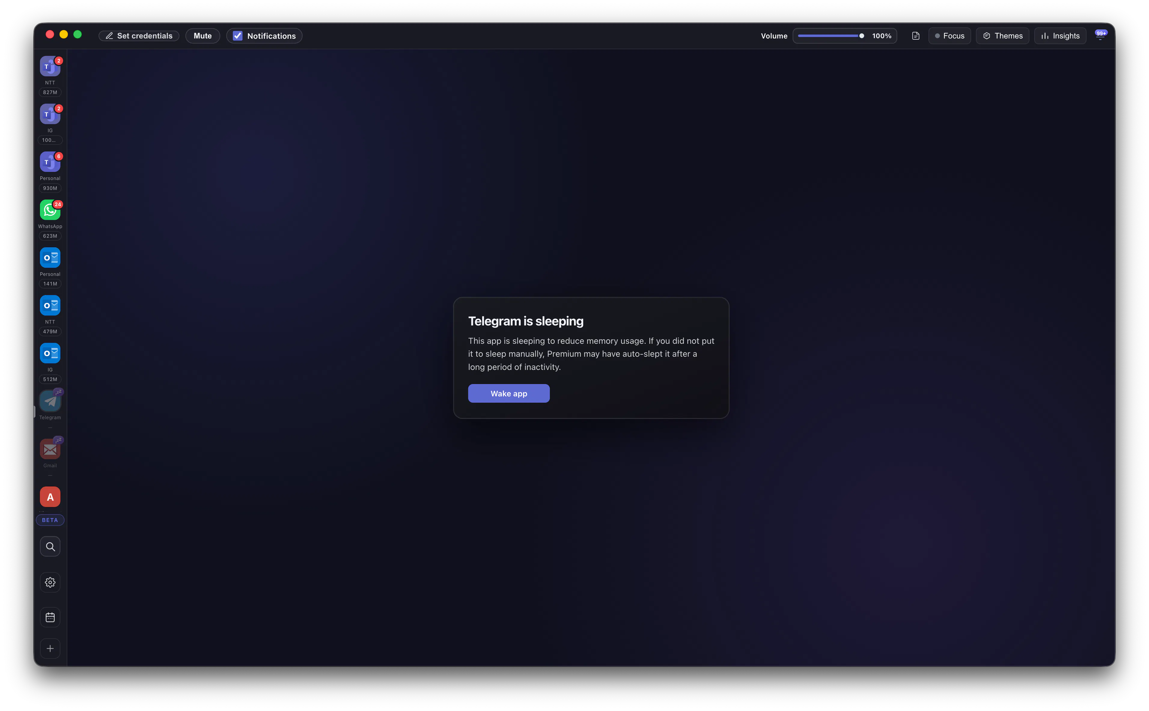Click the 479M memory badge under NTT Outlook

[50, 331]
